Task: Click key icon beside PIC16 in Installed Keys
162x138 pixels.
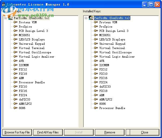Action: pyautogui.click(x=96, y=78)
